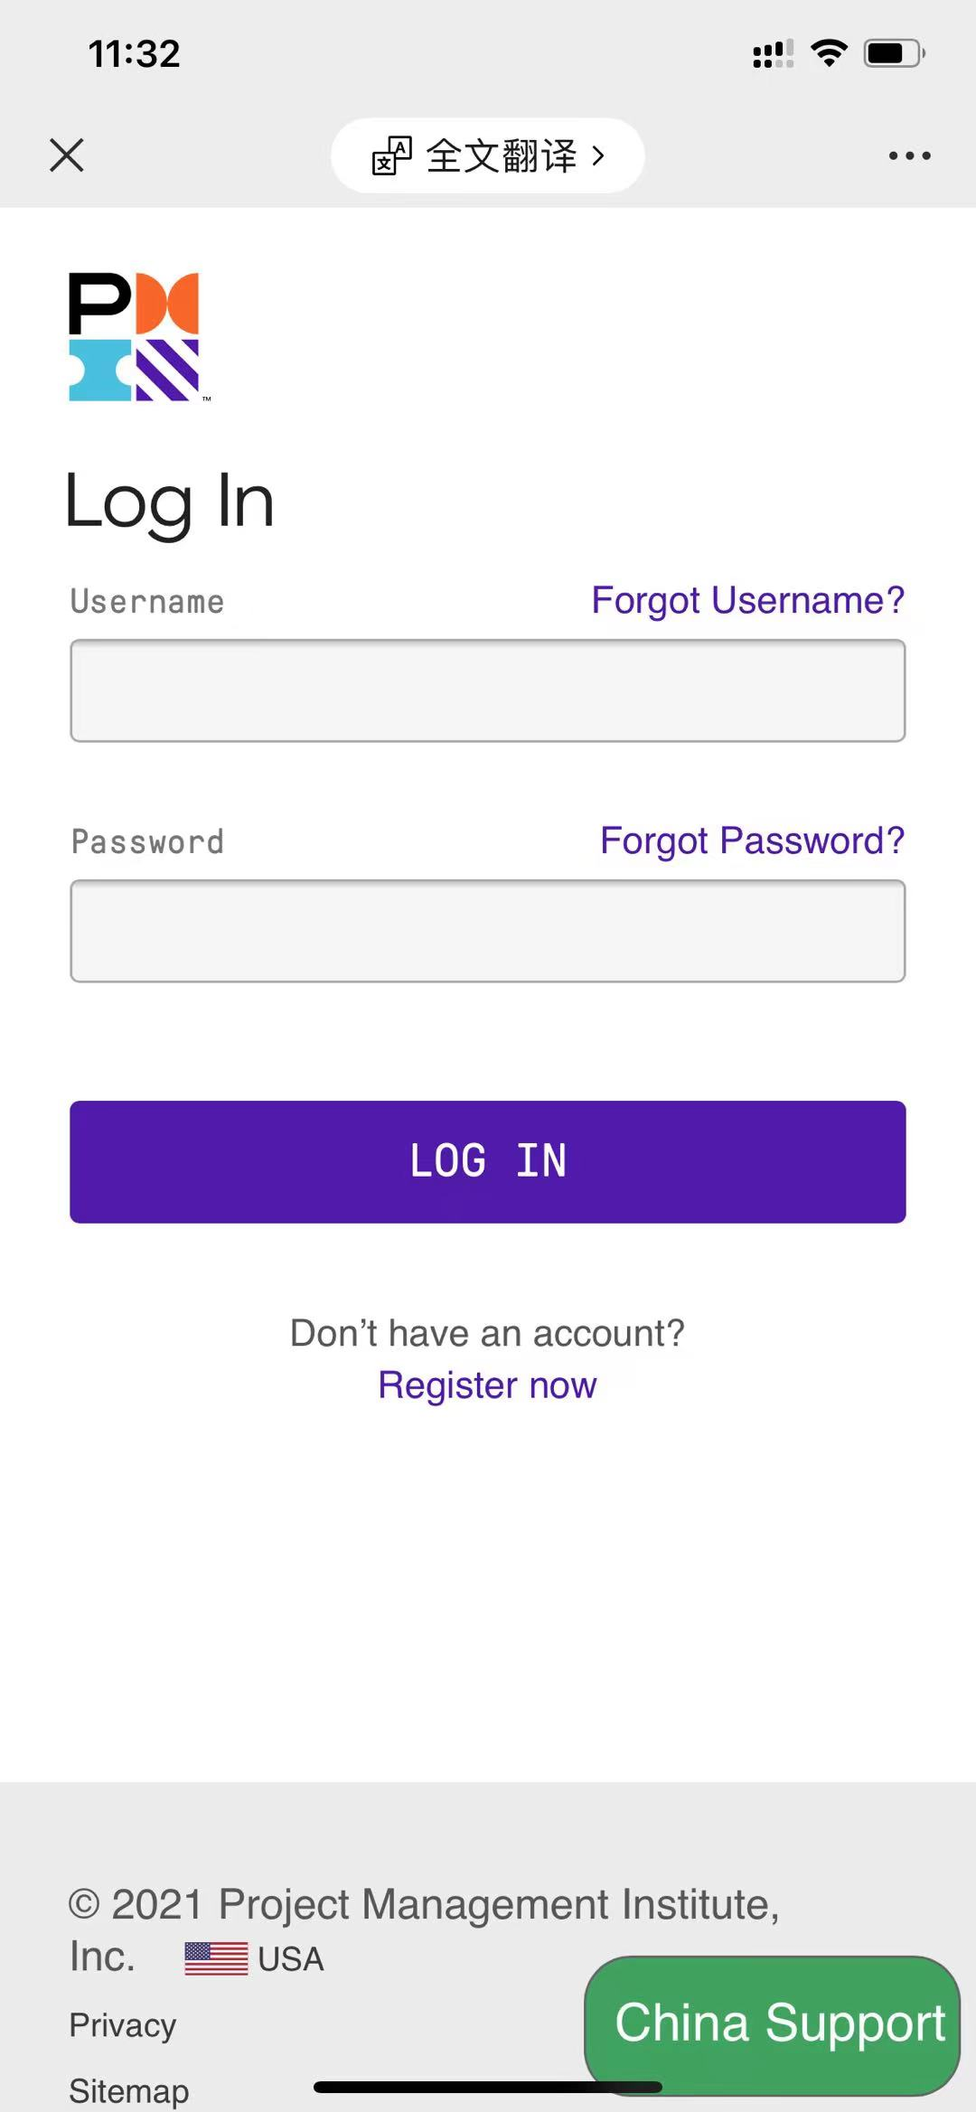
Task: Tap the Wi-Fi status icon
Action: [829, 53]
